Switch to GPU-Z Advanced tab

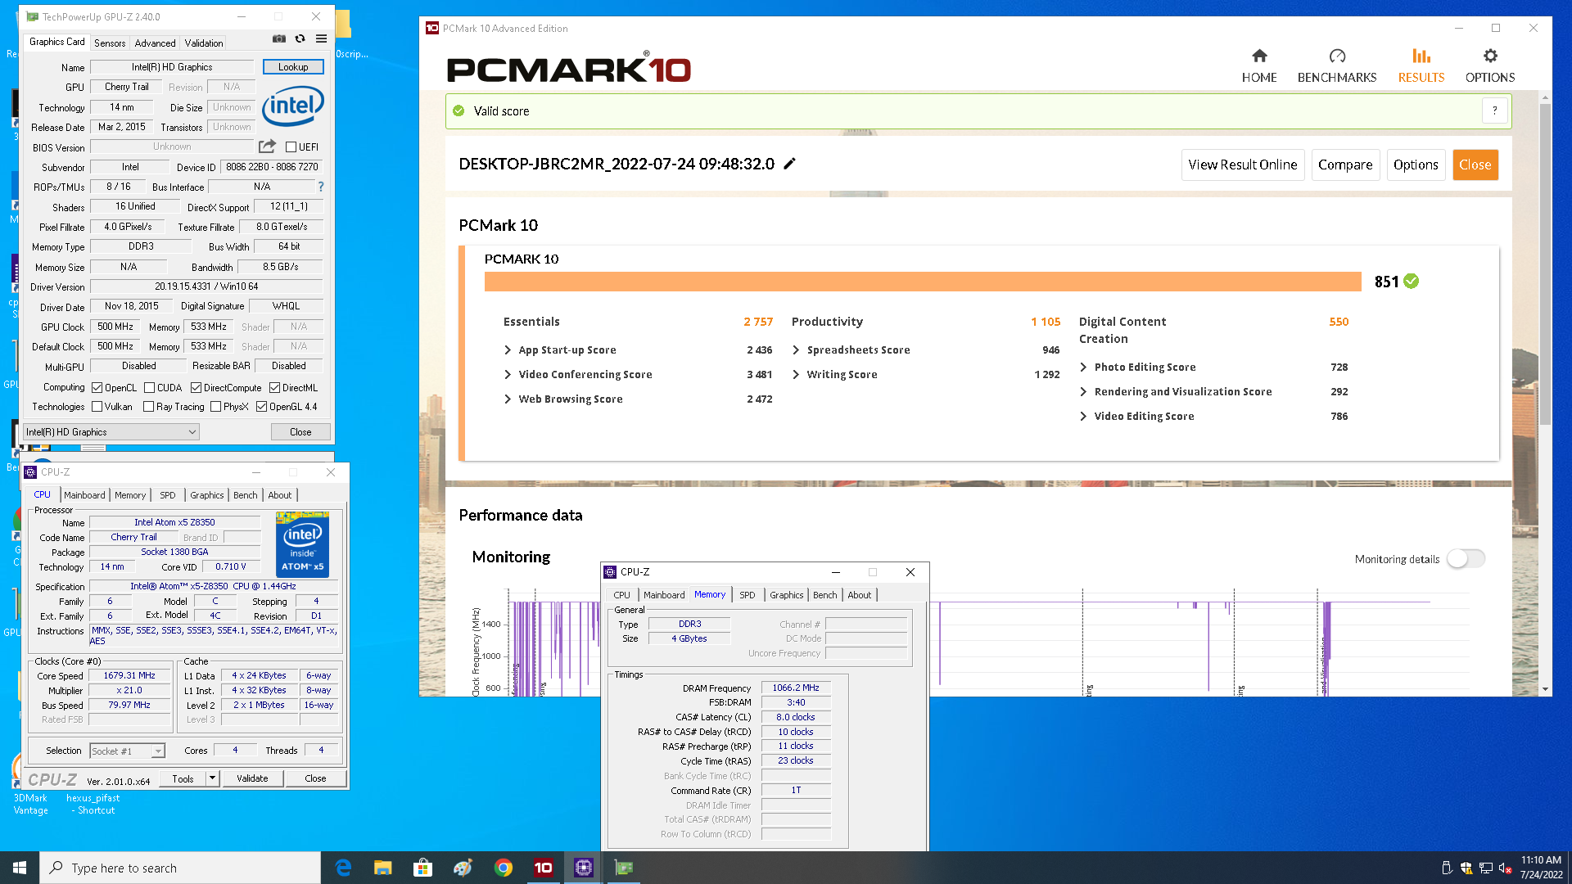point(155,43)
